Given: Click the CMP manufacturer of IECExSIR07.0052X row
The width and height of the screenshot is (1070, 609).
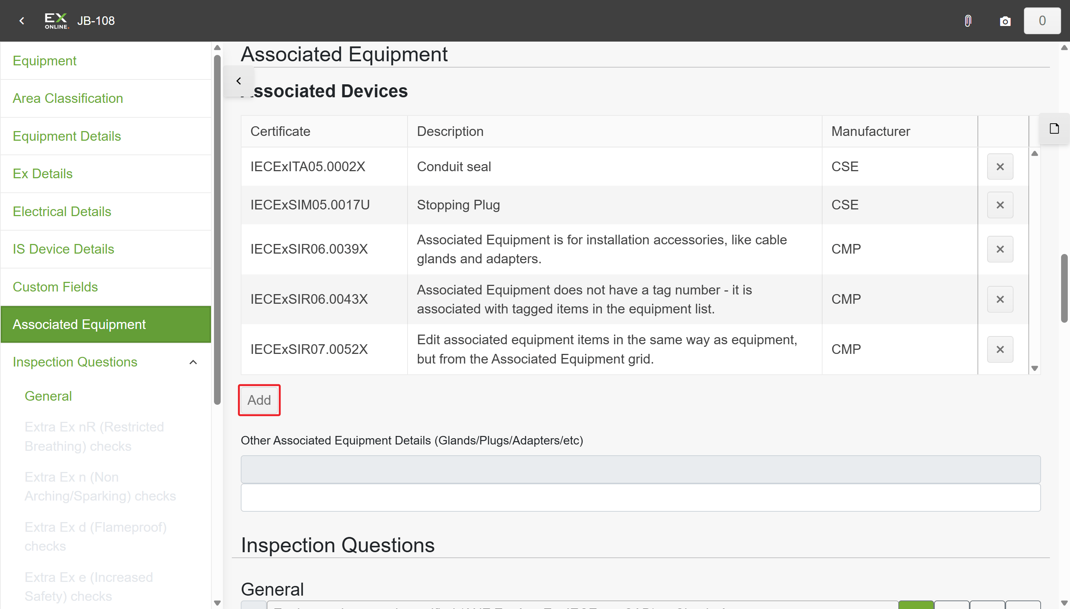Looking at the screenshot, I should click(x=899, y=349).
